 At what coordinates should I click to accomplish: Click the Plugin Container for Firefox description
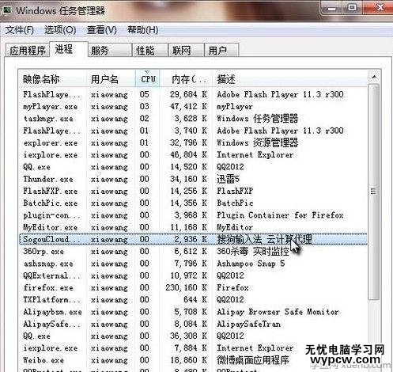point(280,215)
